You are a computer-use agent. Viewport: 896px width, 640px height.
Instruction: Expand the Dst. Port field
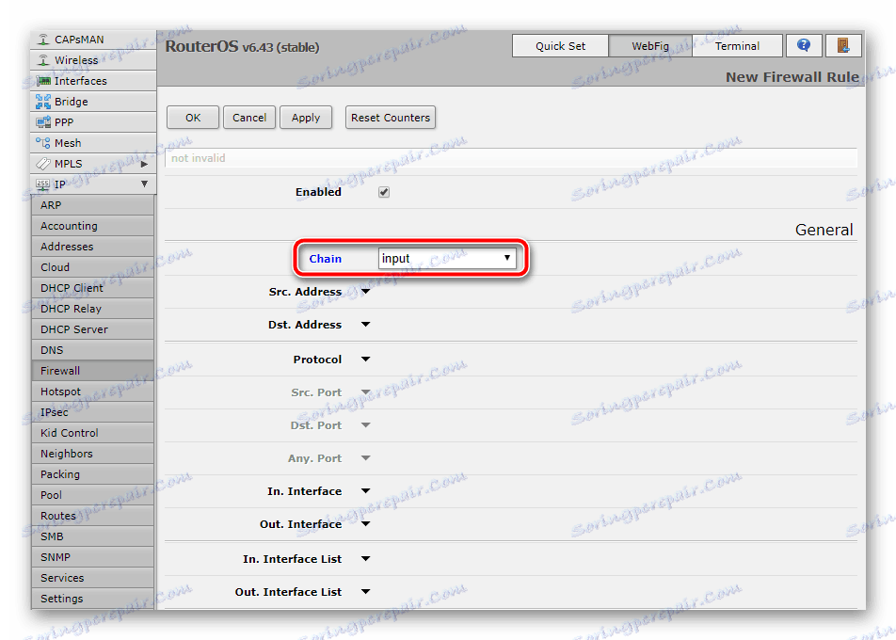tap(366, 425)
